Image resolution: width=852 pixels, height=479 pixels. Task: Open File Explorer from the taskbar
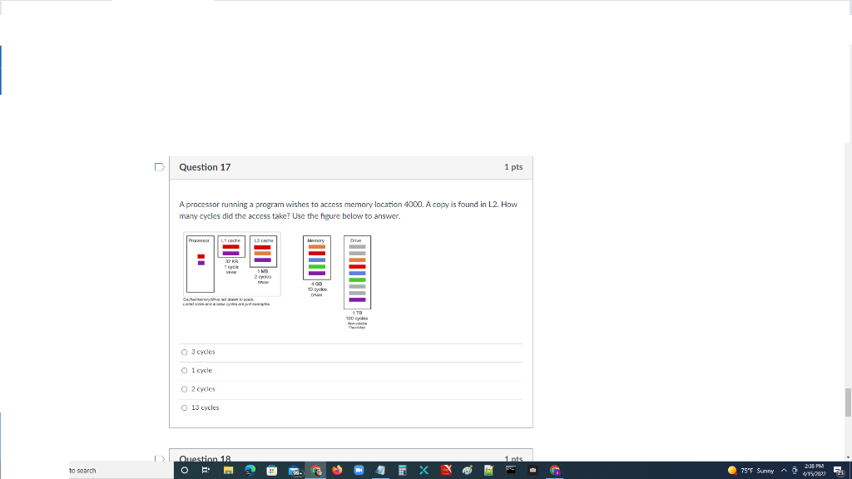tap(230, 470)
